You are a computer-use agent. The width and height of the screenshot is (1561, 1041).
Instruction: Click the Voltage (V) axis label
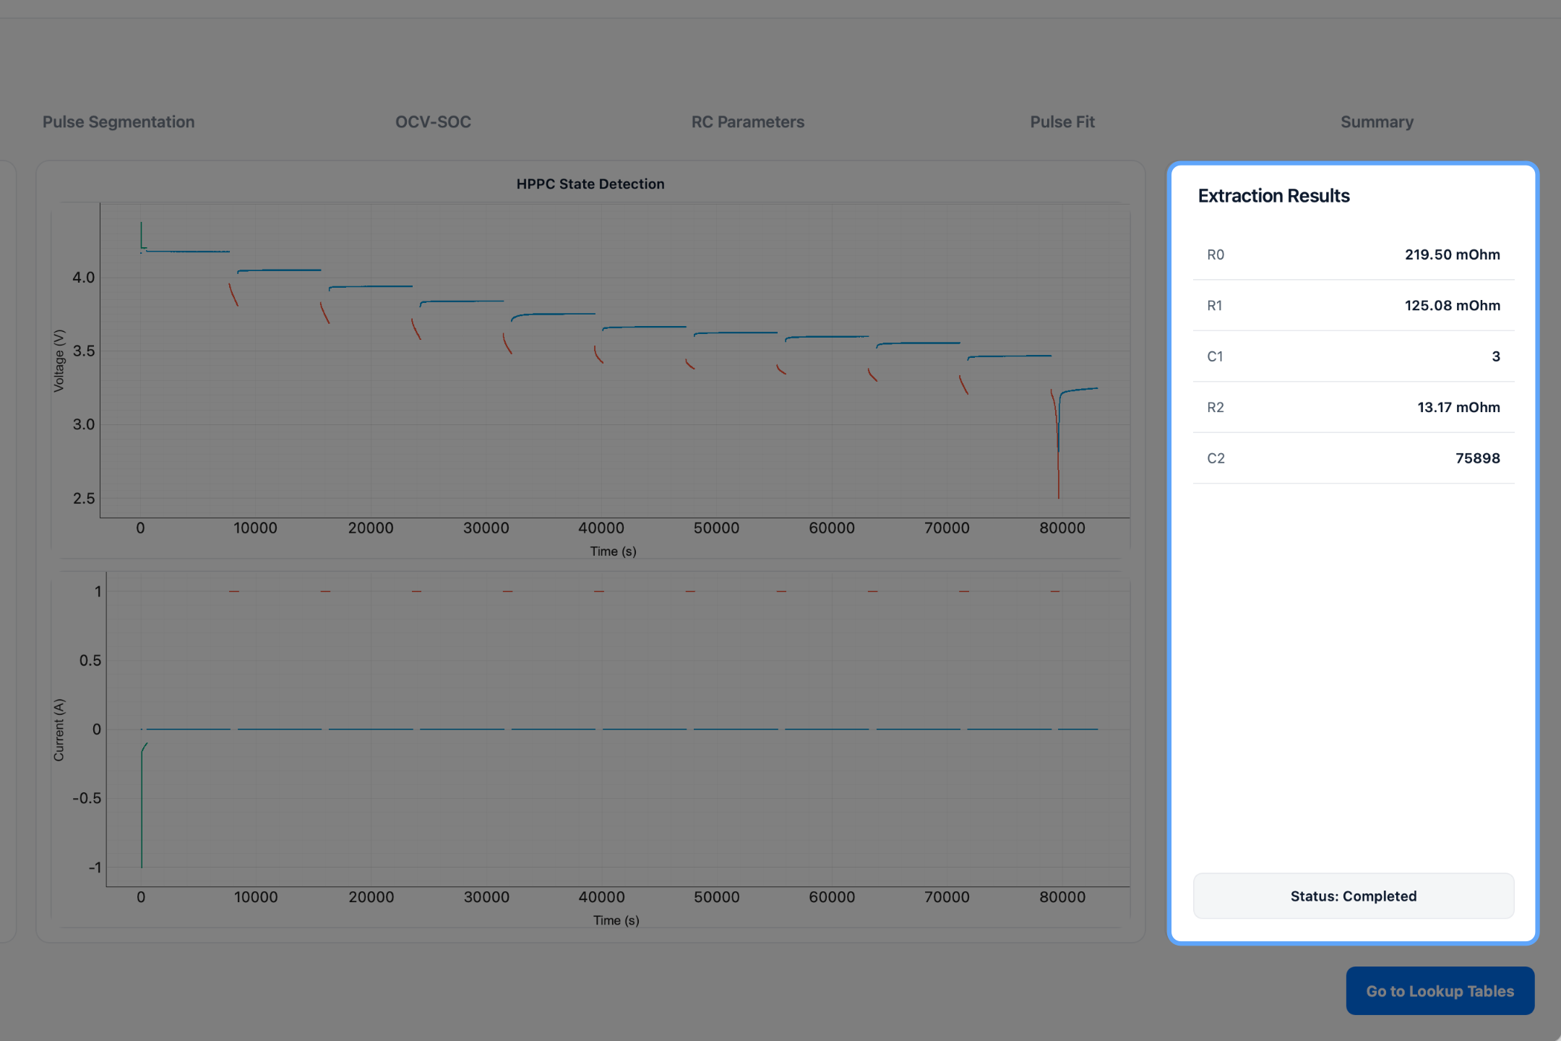click(x=59, y=361)
